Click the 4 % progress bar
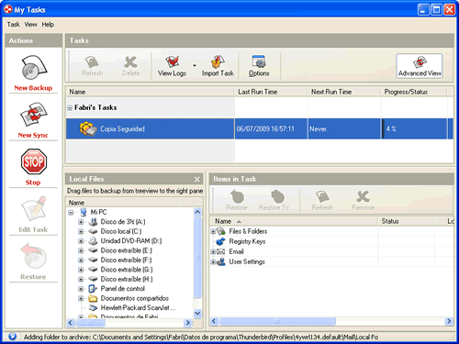Viewport: 459px width, 344px height. pyautogui.click(x=414, y=128)
